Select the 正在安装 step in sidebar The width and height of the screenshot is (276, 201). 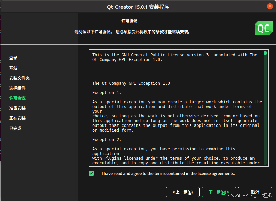(x=17, y=118)
